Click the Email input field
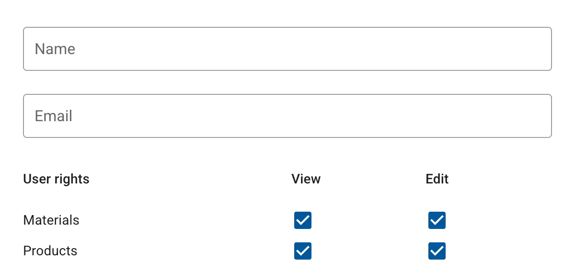This screenshot has width=575, height=273. tap(287, 116)
